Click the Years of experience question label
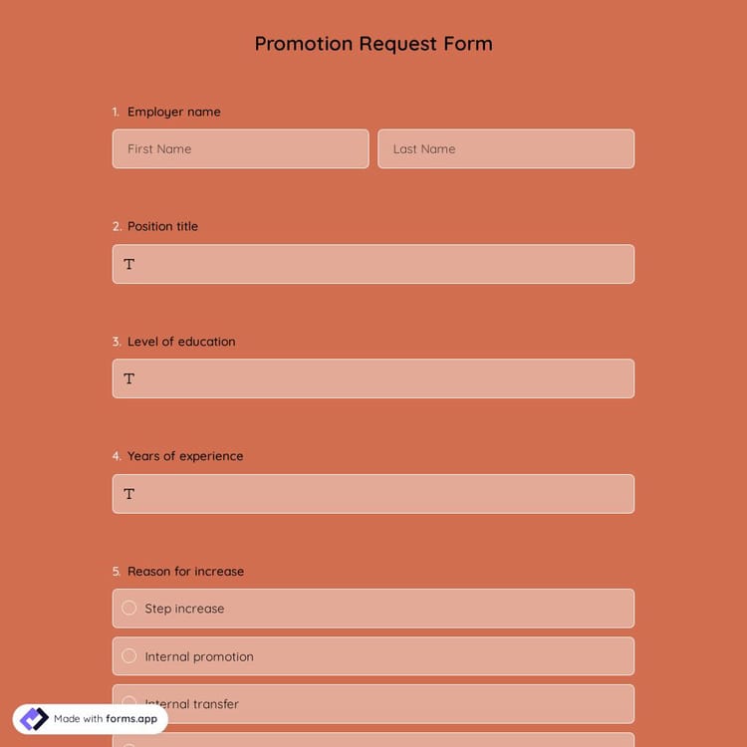The width and height of the screenshot is (747, 747). pyautogui.click(x=185, y=456)
